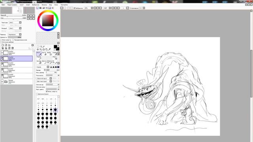Click the Масштаб zoom slider
The height and width of the screenshot is (142, 253).
click(13, 16)
